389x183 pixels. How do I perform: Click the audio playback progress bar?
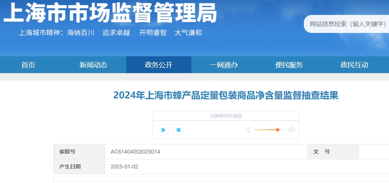click(226, 121)
